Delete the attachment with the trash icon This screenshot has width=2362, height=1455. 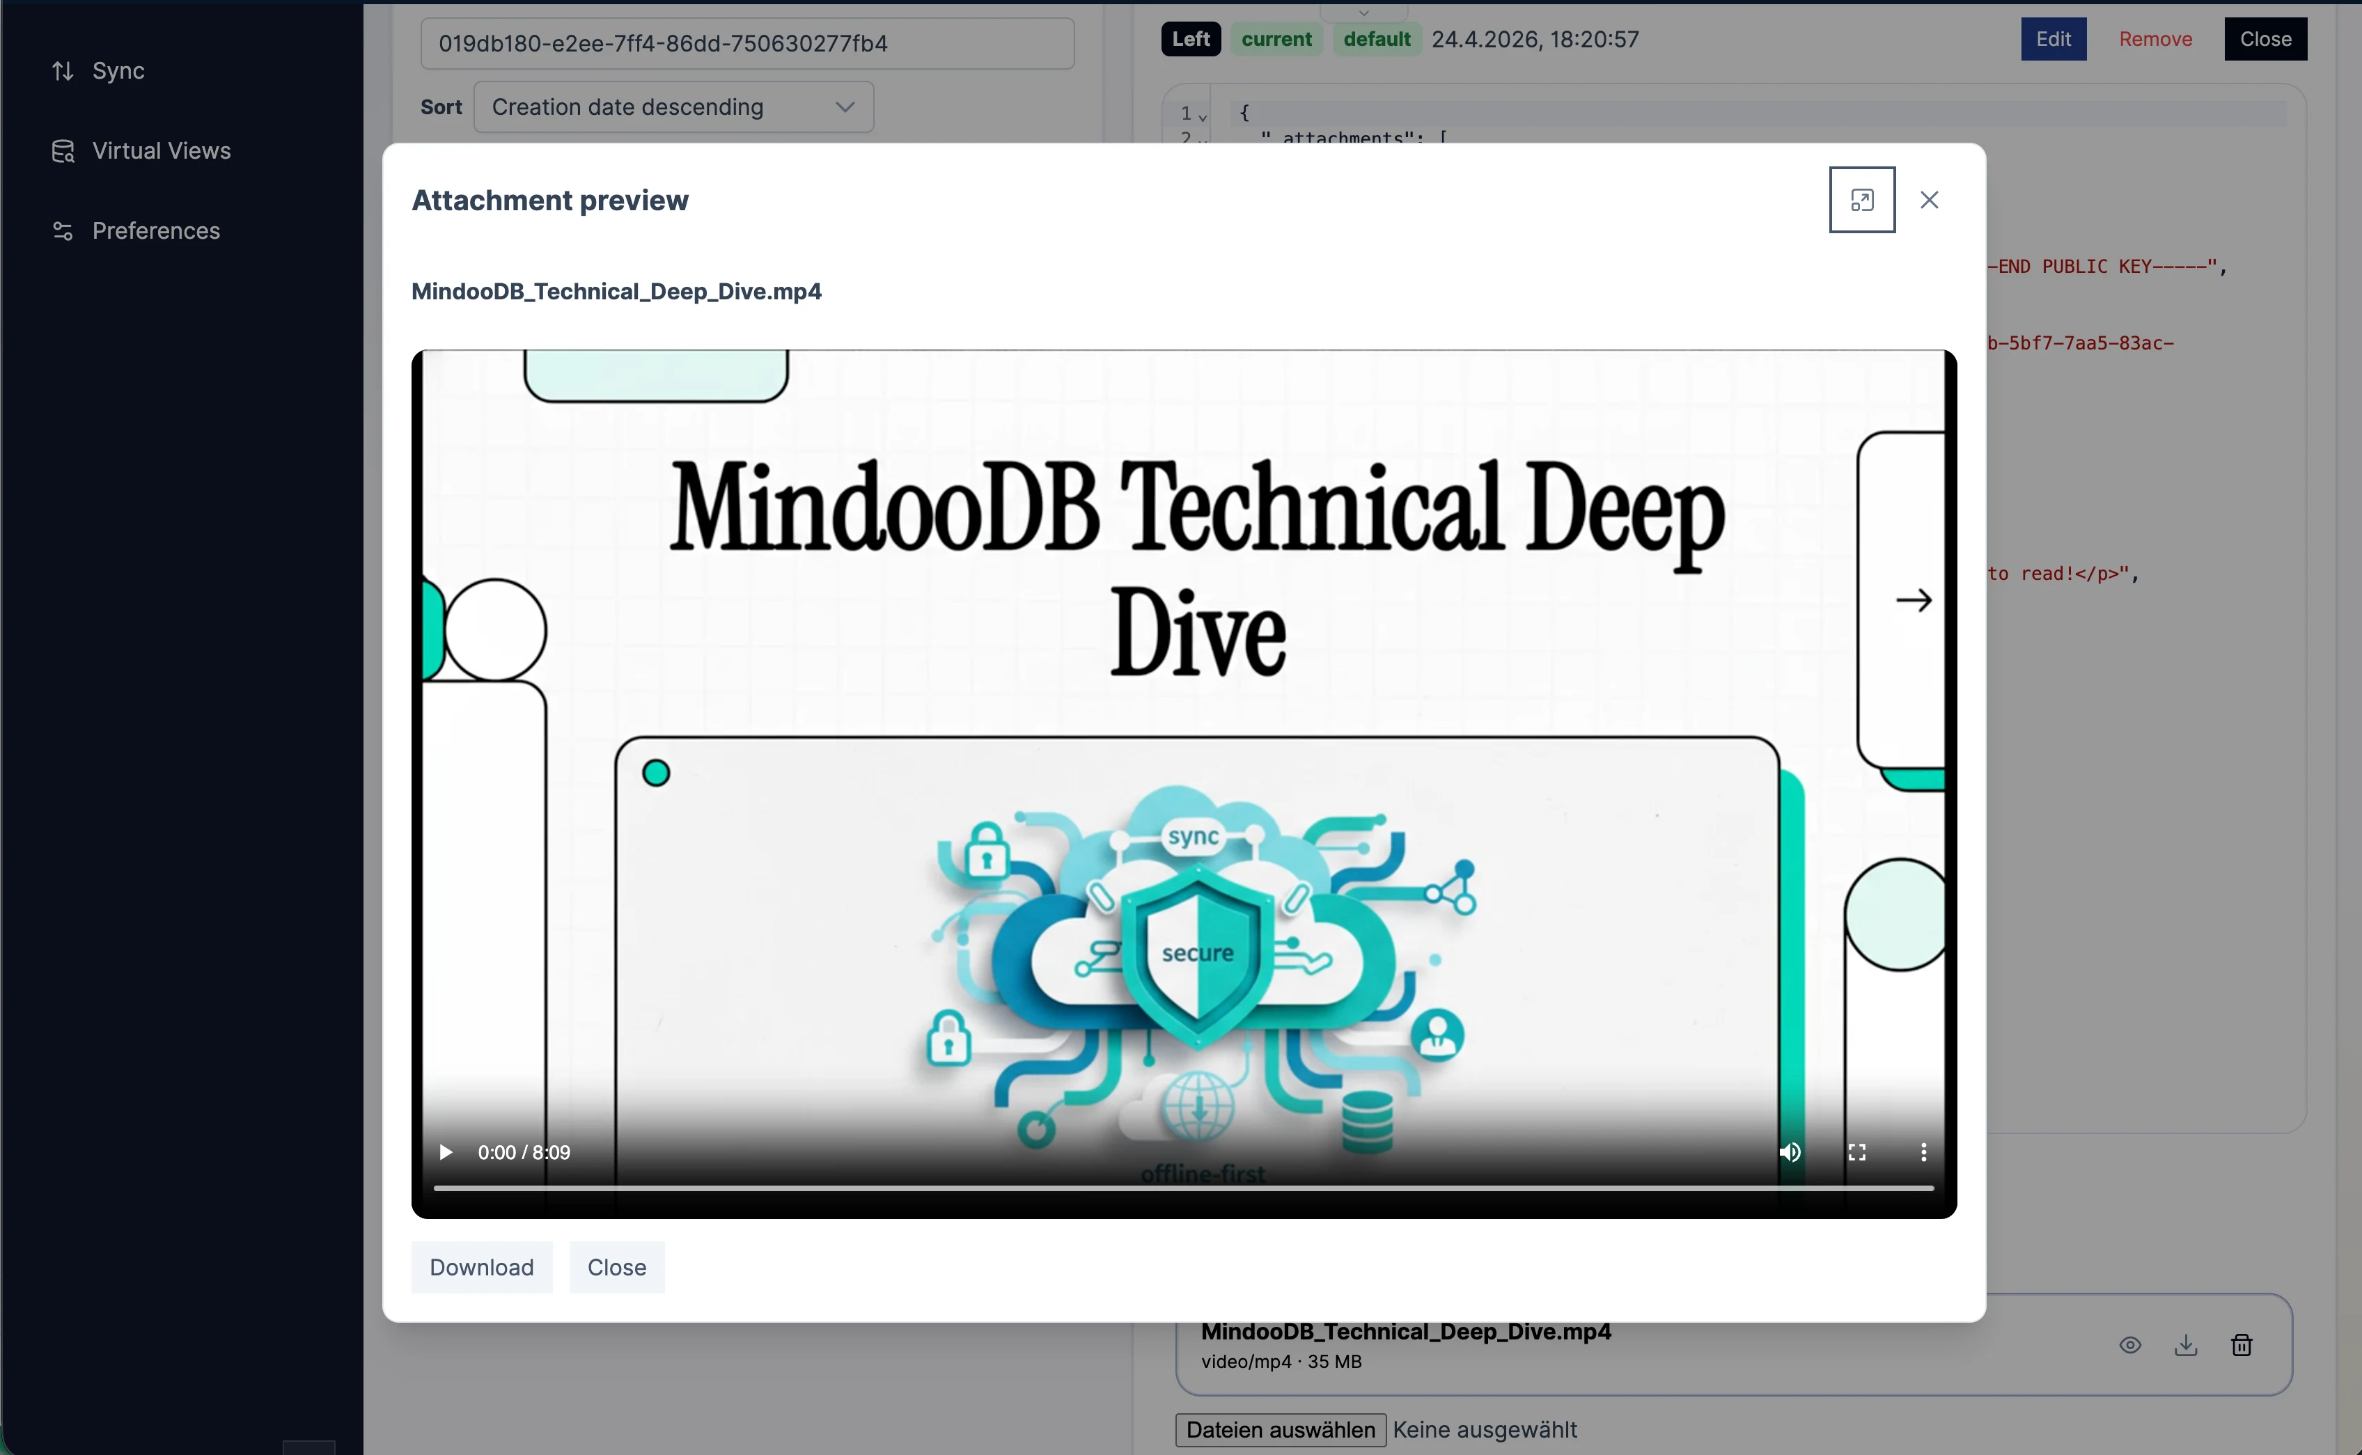[x=2242, y=1345]
